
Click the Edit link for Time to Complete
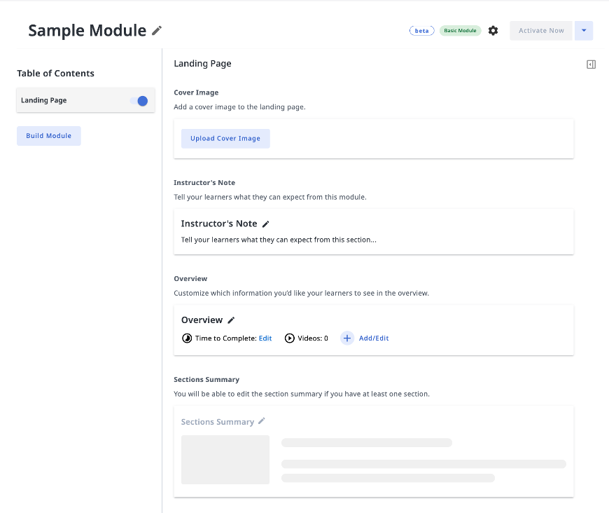pyautogui.click(x=265, y=338)
